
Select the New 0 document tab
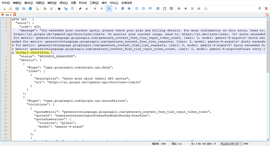pyautogui.click(x=9, y=15)
